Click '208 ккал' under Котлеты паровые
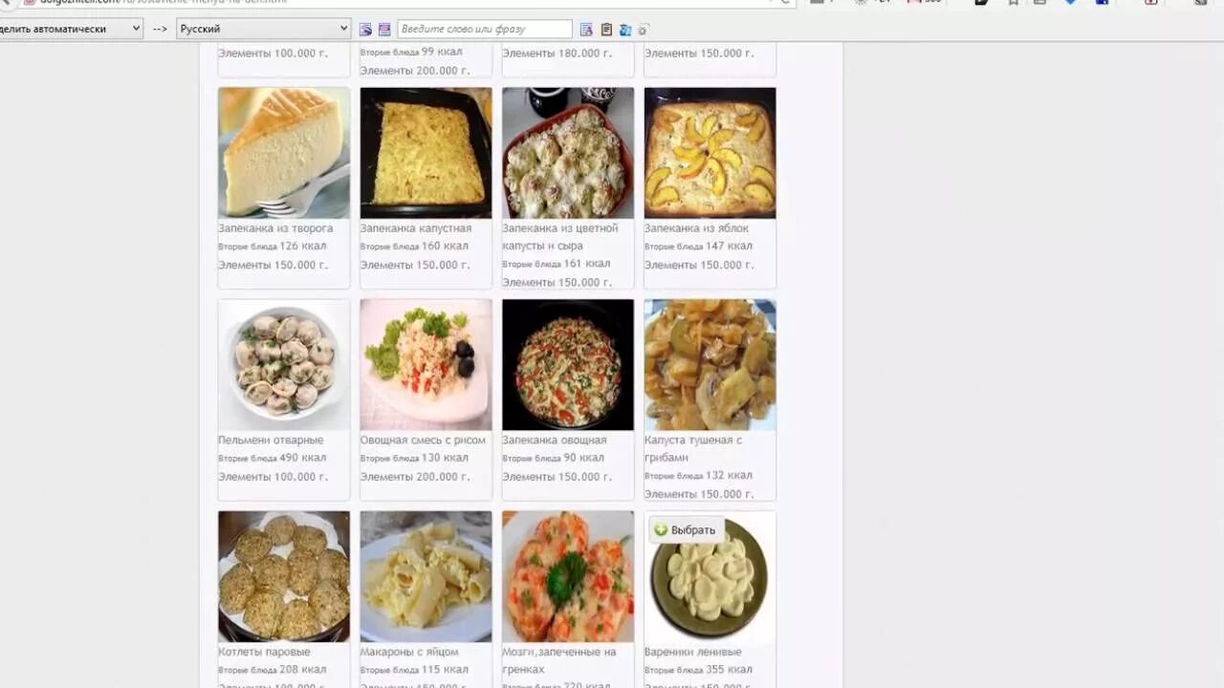The height and width of the screenshot is (688, 1224). pos(303,670)
